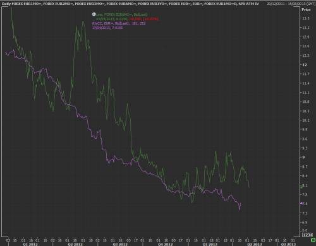Click the Q3 2012 quarter label
316x246 pixels.
[x=120, y=244]
